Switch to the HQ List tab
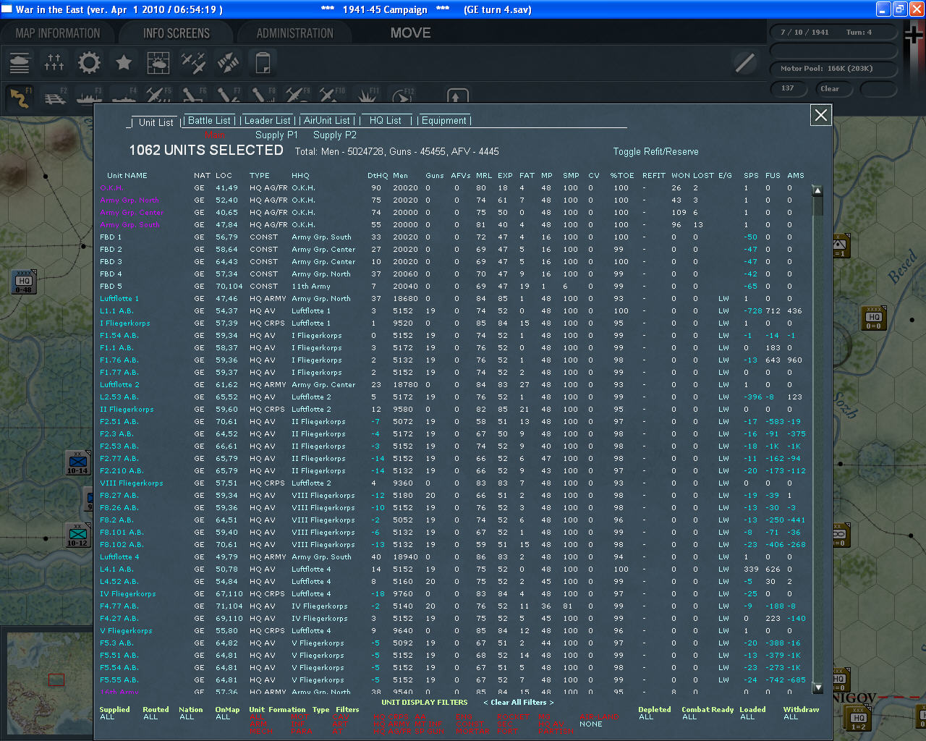This screenshot has height=741, width=926. pos(386,121)
